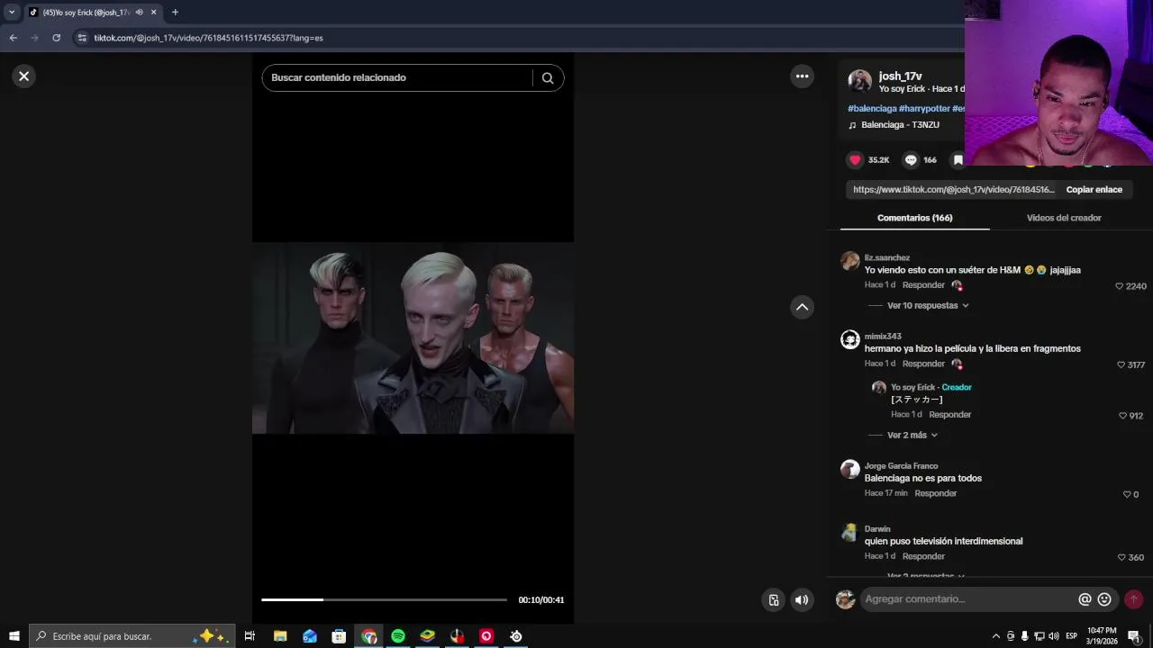
Task: Like liz.saanchez's comment
Action: coord(1120,286)
